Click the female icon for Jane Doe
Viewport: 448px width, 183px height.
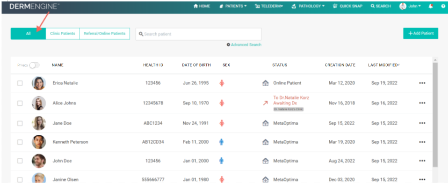pyautogui.click(x=222, y=123)
